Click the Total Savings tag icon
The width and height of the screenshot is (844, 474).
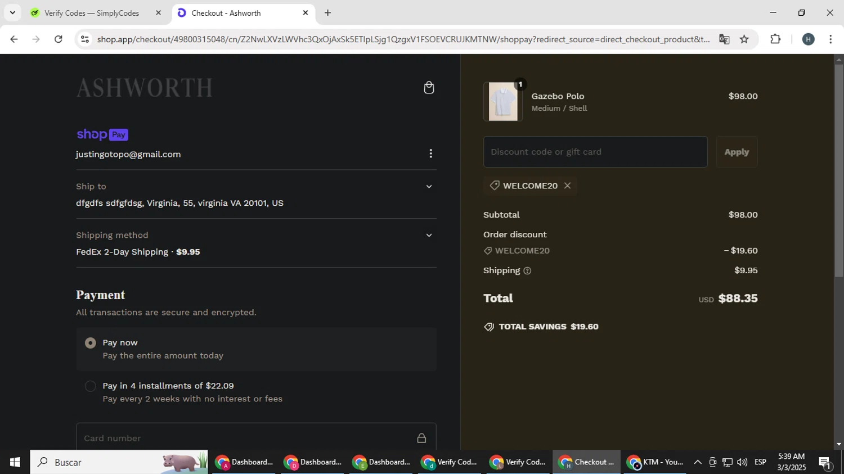click(489, 327)
